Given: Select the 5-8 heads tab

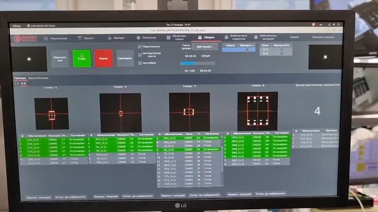Looking at the screenshot, I should tap(24, 84).
